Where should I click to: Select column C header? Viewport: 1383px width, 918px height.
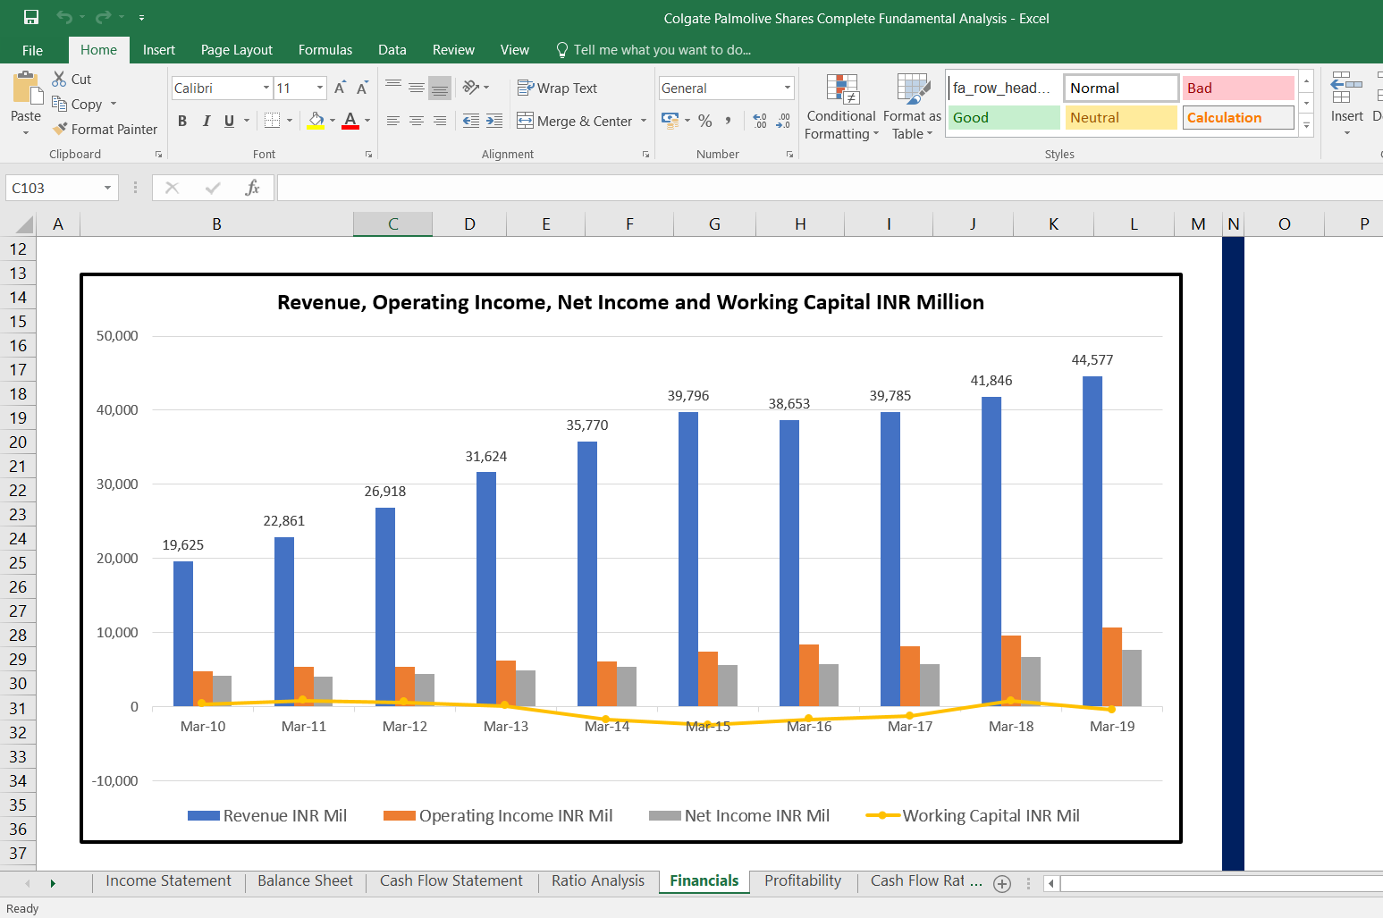tap(392, 223)
